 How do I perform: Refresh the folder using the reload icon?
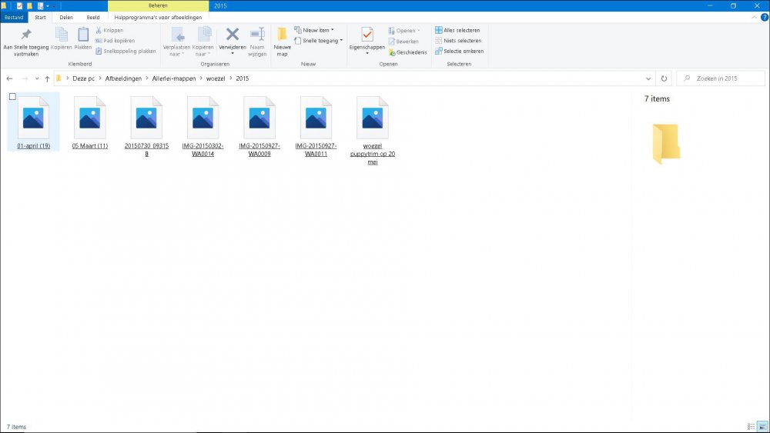(x=665, y=78)
